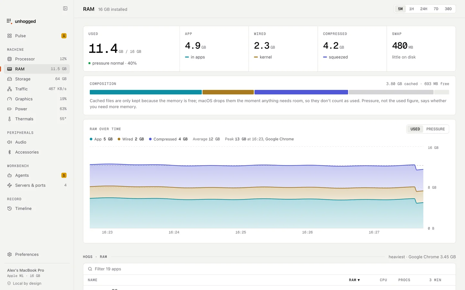This screenshot has width=465, height=290.
Task: Open Power via the battery icon
Action: point(9,109)
